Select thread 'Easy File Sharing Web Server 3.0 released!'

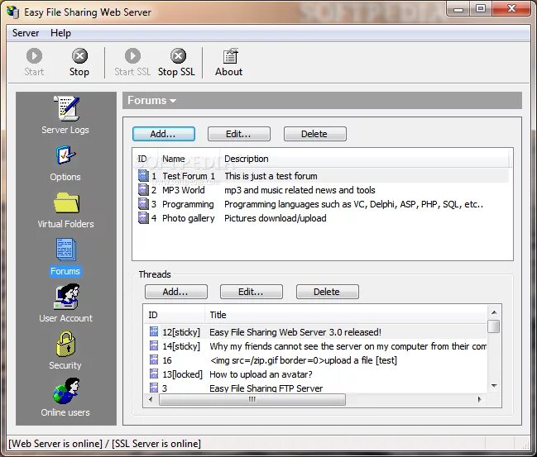[295, 332]
